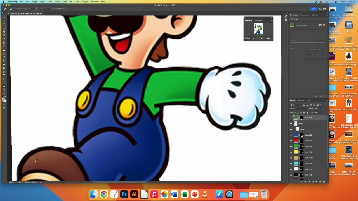
Task: Select the Brush tool
Action: tap(4, 46)
